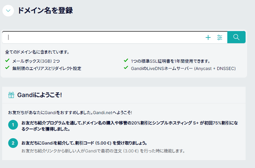Click the GandiのLiveDNSネームサーバー feature text

[183, 68]
